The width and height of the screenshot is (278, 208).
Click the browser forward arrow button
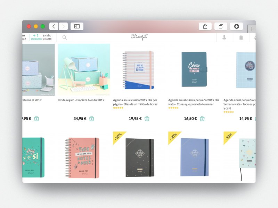[x=63, y=26]
